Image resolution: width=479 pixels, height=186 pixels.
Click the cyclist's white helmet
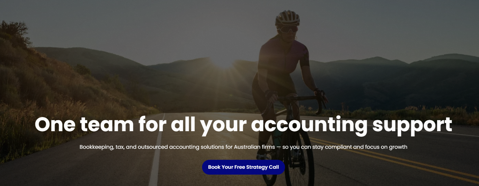tap(287, 18)
